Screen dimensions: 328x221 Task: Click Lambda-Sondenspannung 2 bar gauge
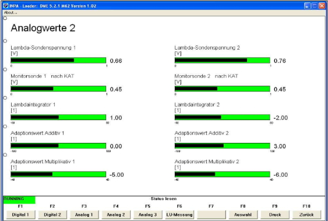[x=223, y=61]
